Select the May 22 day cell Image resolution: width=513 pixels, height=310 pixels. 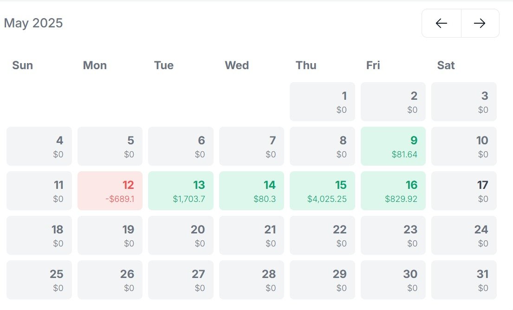322,235
